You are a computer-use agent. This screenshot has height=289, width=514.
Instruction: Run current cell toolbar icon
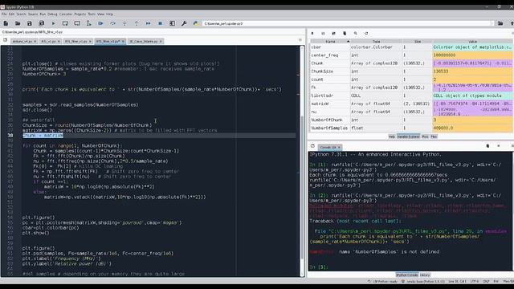pyautogui.click(x=65, y=23)
